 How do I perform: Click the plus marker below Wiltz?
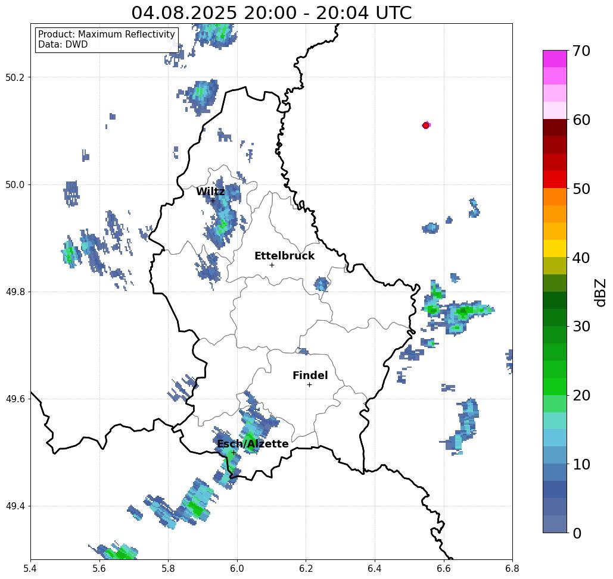click(x=213, y=201)
